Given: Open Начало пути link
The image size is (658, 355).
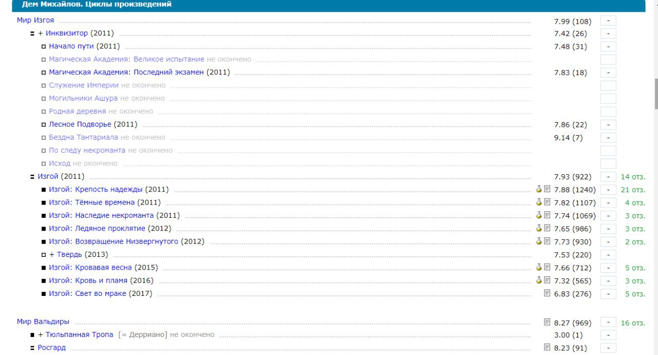Looking at the screenshot, I should pos(71,46).
